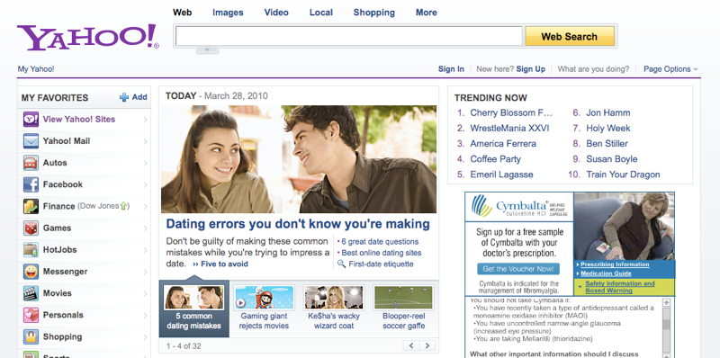Viewport: 720px width, 358px height.
Task: Open the main dating couple photo
Action: tap(299, 159)
